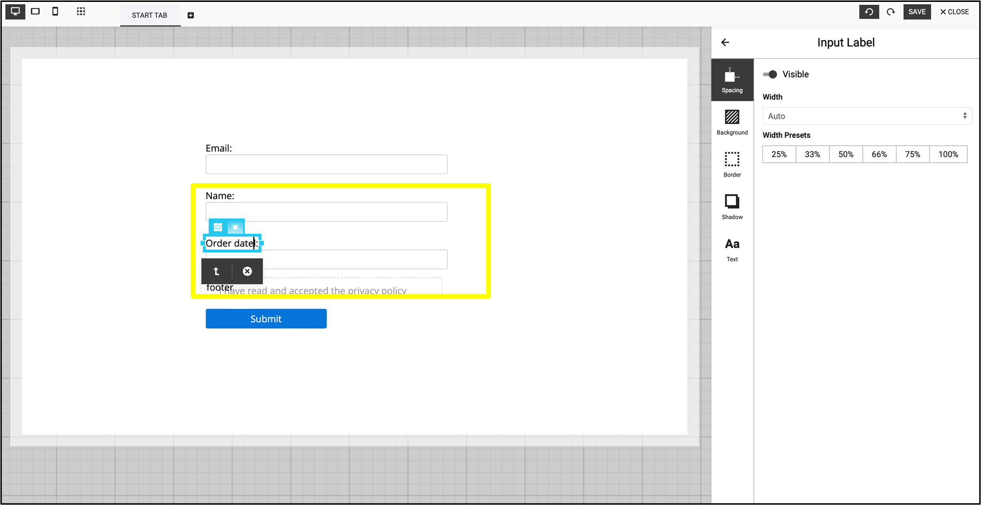
Task: Add a new tab with plus icon
Action: [x=191, y=15]
